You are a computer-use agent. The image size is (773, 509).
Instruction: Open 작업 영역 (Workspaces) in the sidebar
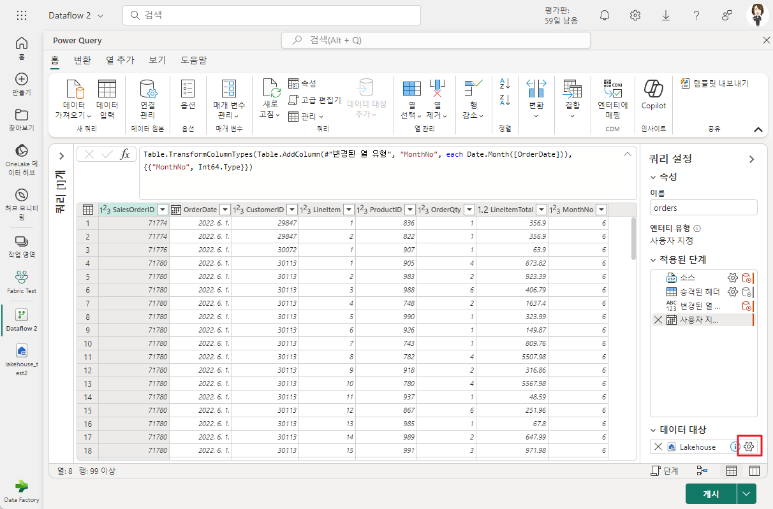(x=22, y=246)
